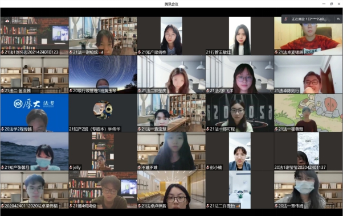
Task: Minimize the 腾讯会议 meeting window
Action: 324,4
